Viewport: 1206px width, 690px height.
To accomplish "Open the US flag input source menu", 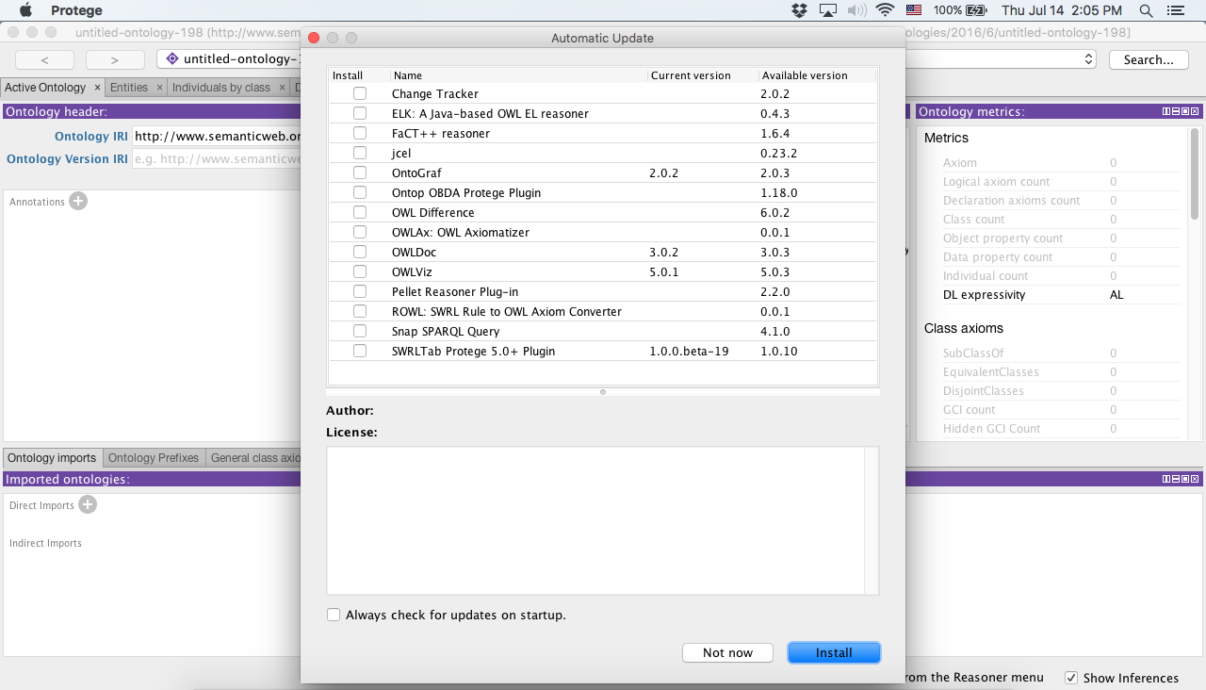I will tap(914, 10).
